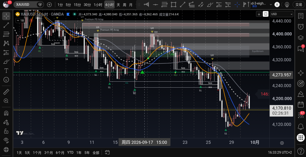306x157 pixels.
Task: Select the brush tool in favorites bar
Action: click(210, 4)
